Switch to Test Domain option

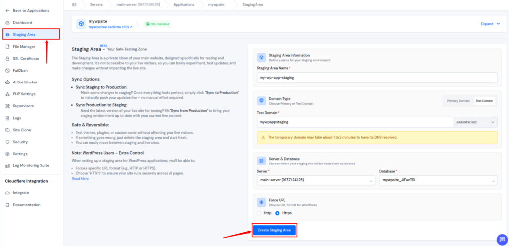click(484, 101)
